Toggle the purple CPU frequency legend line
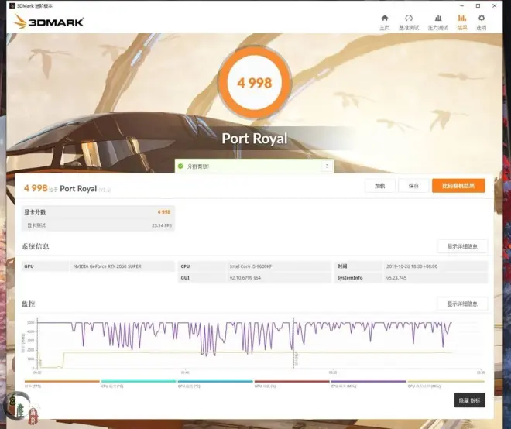The height and width of the screenshot is (429, 511). (369, 382)
